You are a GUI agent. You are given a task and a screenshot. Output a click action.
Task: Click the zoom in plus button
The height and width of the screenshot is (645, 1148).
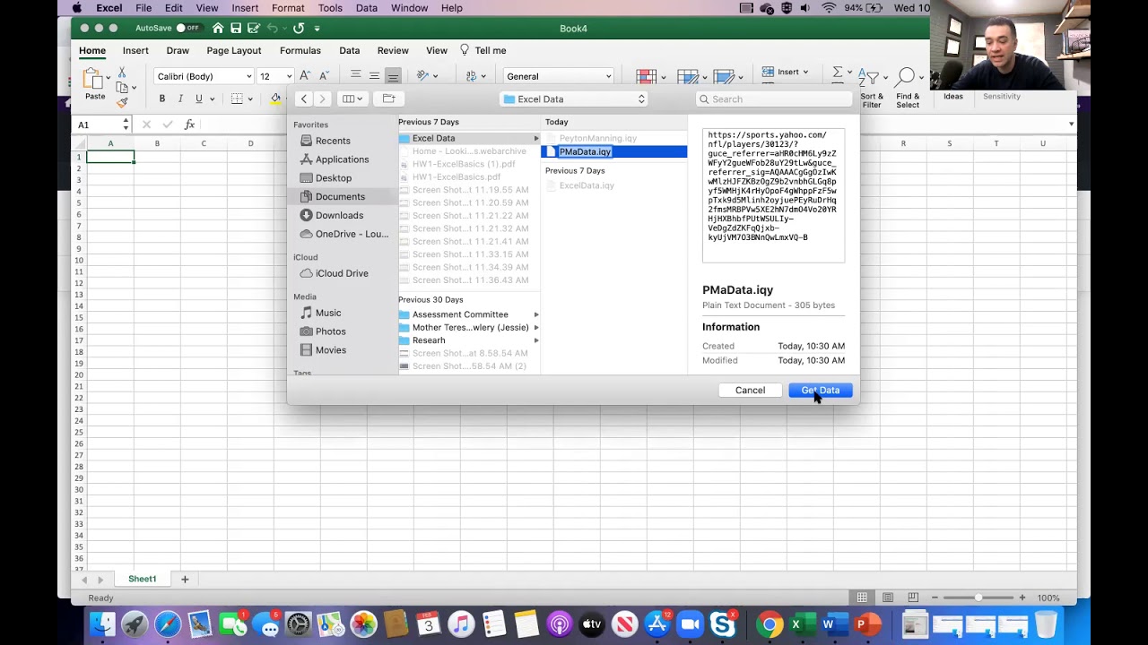click(x=1022, y=598)
